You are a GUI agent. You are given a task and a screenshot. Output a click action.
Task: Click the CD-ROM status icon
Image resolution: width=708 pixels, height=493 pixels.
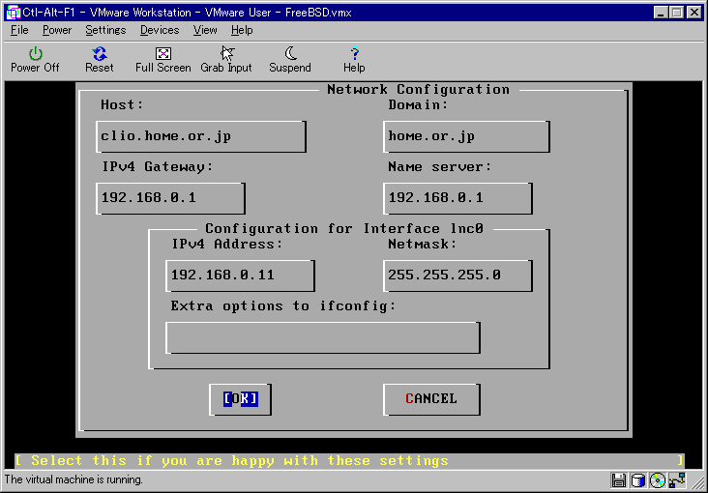point(657,480)
